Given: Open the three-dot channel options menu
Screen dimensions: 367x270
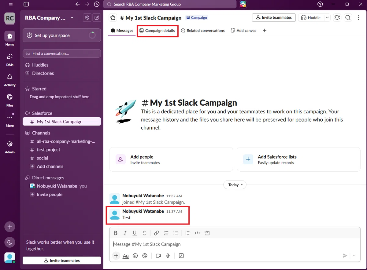Looking at the screenshot, I should 359,18.
